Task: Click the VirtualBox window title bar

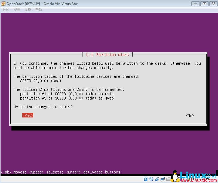Action: (95, 4)
